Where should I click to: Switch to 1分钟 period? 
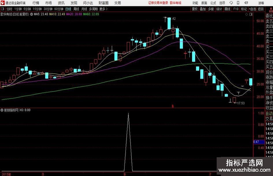click(x=18, y=9)
